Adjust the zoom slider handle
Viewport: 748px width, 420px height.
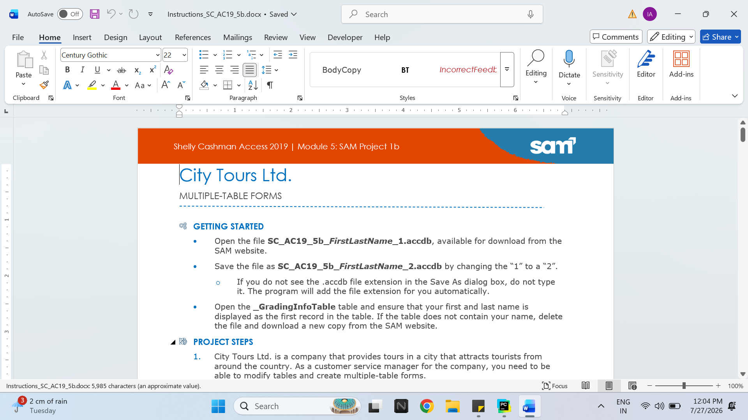point(684,386)
